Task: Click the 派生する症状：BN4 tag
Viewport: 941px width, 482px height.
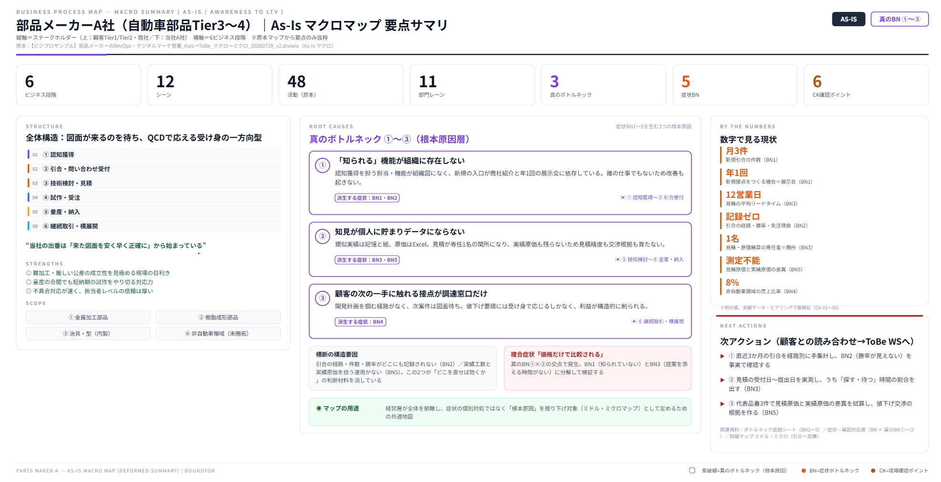Action: pos(360,322)
